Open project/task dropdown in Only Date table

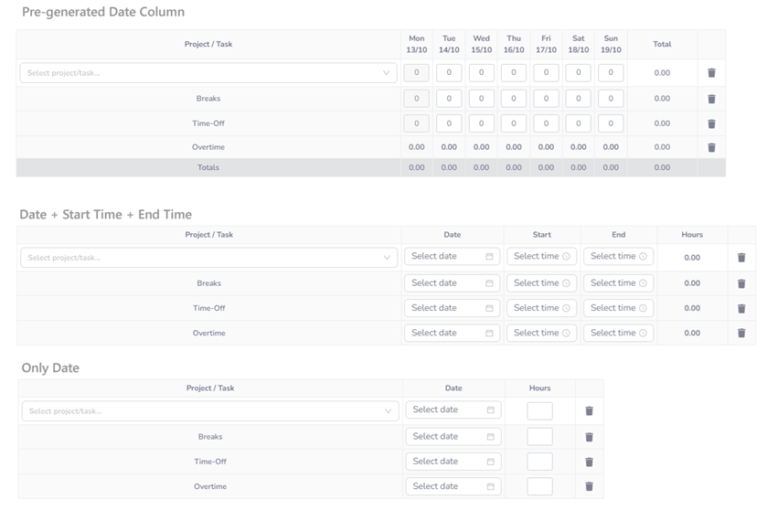click(209, 411)
